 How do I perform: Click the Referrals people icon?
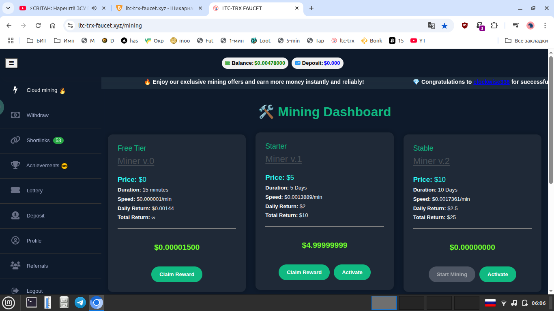(15, 266)
